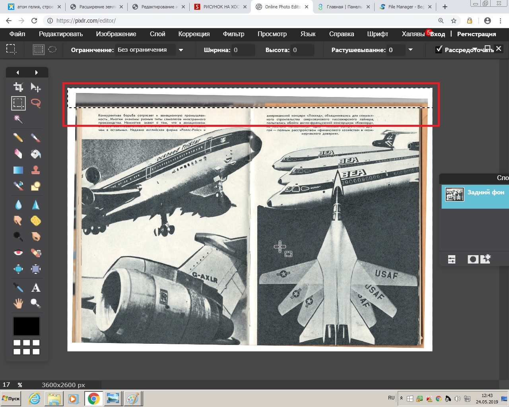Select the Paint Bucket tool
Image resolution: width=509 pixels, height=407 pixels.
coord(36,154)
